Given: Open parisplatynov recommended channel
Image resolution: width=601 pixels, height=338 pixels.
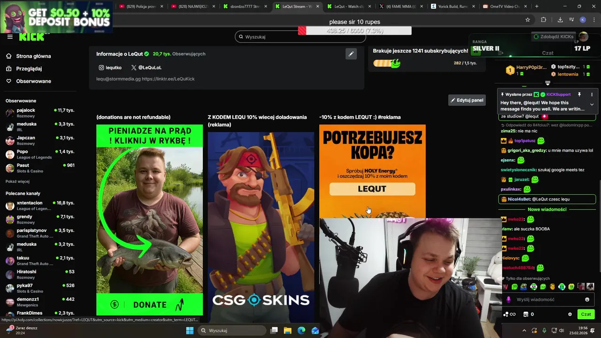Looking at the screenshot, I should pos(40,233).
